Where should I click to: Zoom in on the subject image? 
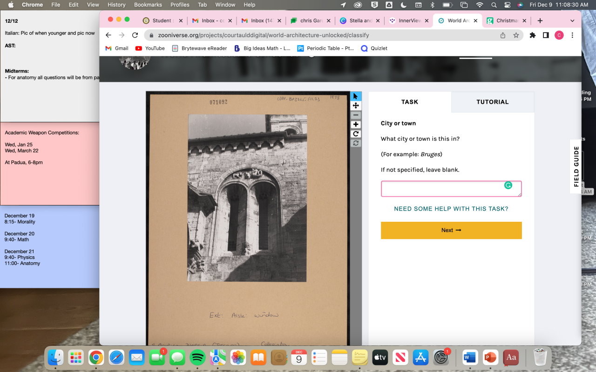tap(356, 124)
